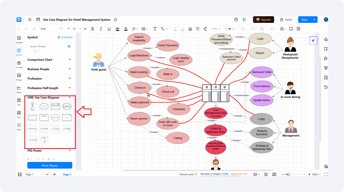Open the My Library sidebar panel
Screen dimensions: 344x192
19,65
